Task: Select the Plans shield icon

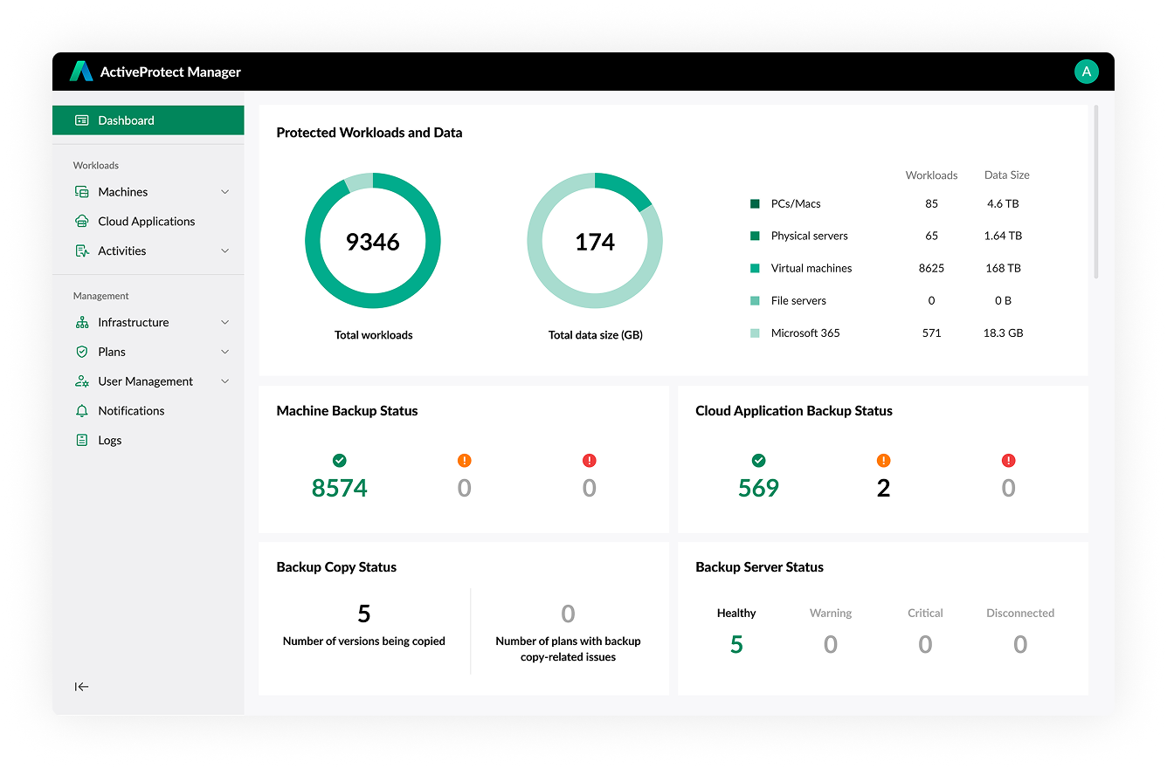Action: pos(81,352)
